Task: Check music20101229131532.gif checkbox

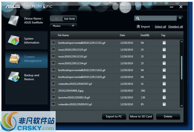Action: pyautogui.click(x=54, y=56)
